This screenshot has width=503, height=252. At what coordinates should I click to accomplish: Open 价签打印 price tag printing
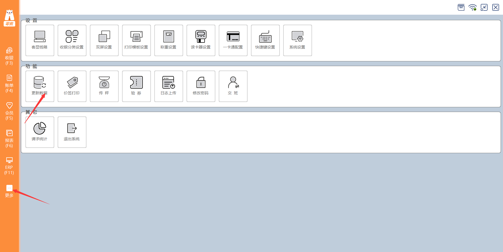tap(72, 86)
